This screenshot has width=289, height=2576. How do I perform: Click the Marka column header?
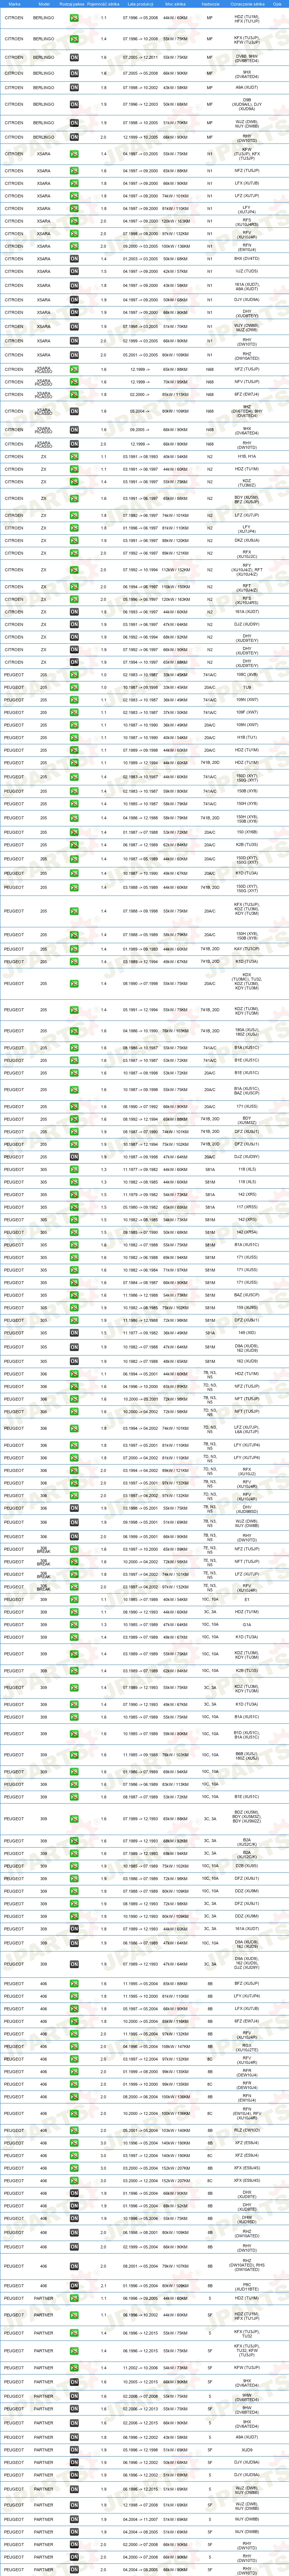pyautogui.click(x=14, y=4)
